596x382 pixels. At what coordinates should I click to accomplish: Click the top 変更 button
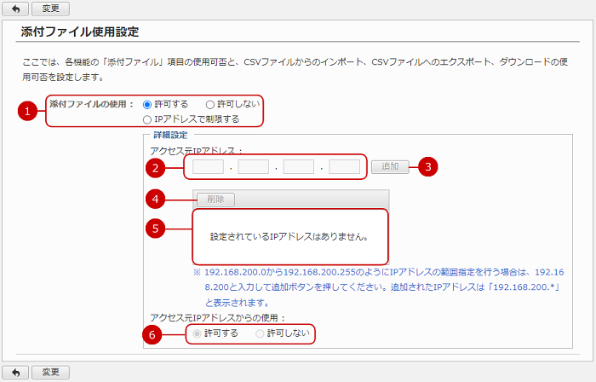click(50, 9)
